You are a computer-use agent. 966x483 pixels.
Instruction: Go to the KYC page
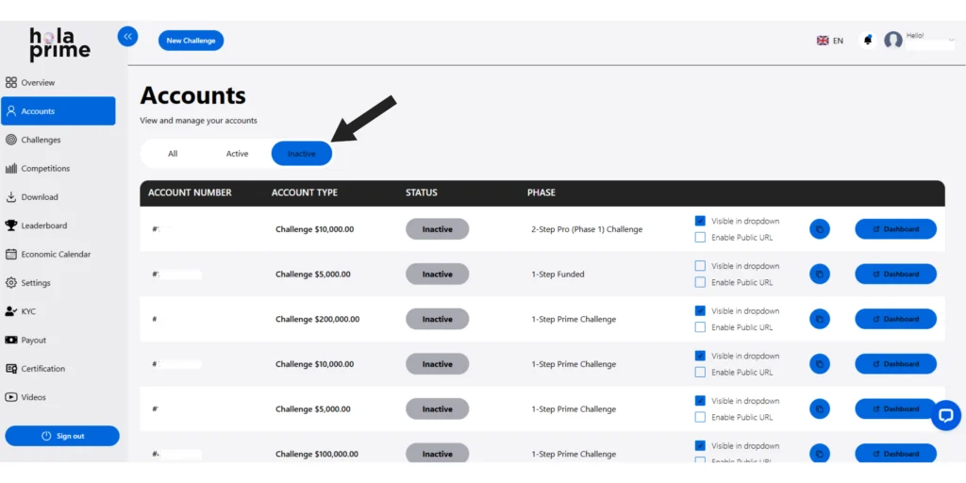[28, 311]
